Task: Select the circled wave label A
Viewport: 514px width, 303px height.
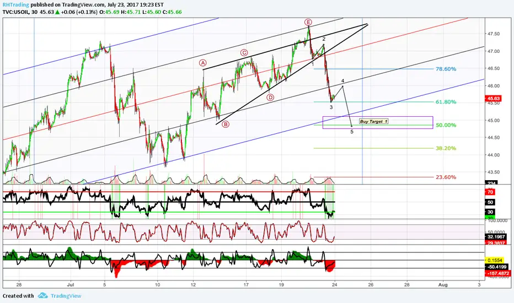Action: click(x=203, y=63)
